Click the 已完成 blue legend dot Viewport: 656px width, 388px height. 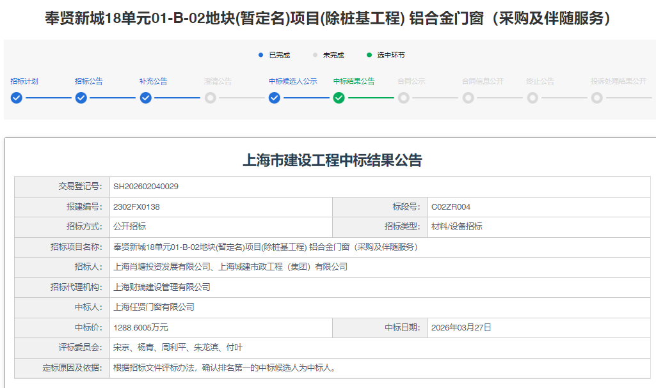[261, 55]
